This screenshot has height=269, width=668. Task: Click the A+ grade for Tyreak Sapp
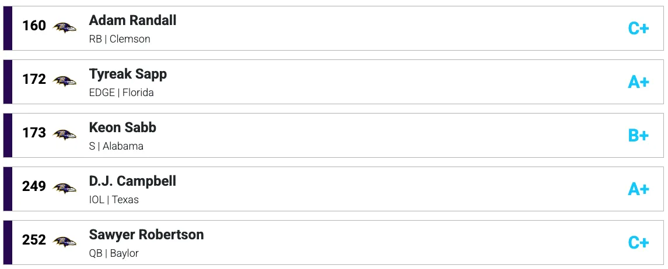click(x=638, y=82)
